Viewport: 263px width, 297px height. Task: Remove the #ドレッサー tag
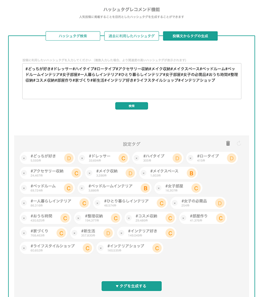click(82, 158)
